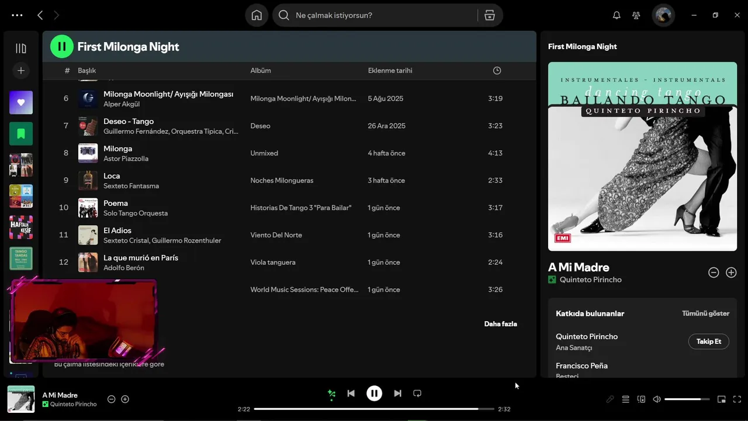
Task: Skip to next track
Action: click(397, 394)
